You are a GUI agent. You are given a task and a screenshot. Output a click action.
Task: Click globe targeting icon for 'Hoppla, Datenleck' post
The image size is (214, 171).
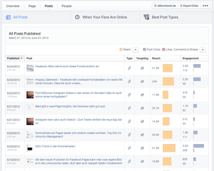tap(142, 81)
